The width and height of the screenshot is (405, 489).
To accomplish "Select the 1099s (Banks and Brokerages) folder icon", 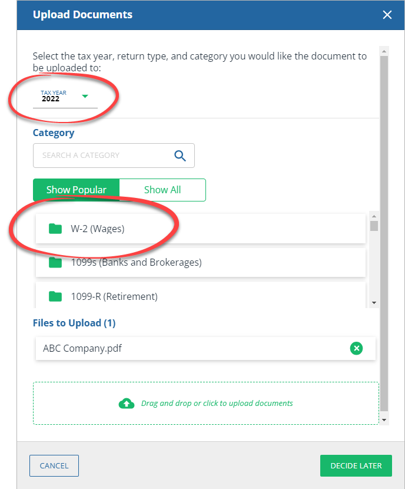I will 55,263.
